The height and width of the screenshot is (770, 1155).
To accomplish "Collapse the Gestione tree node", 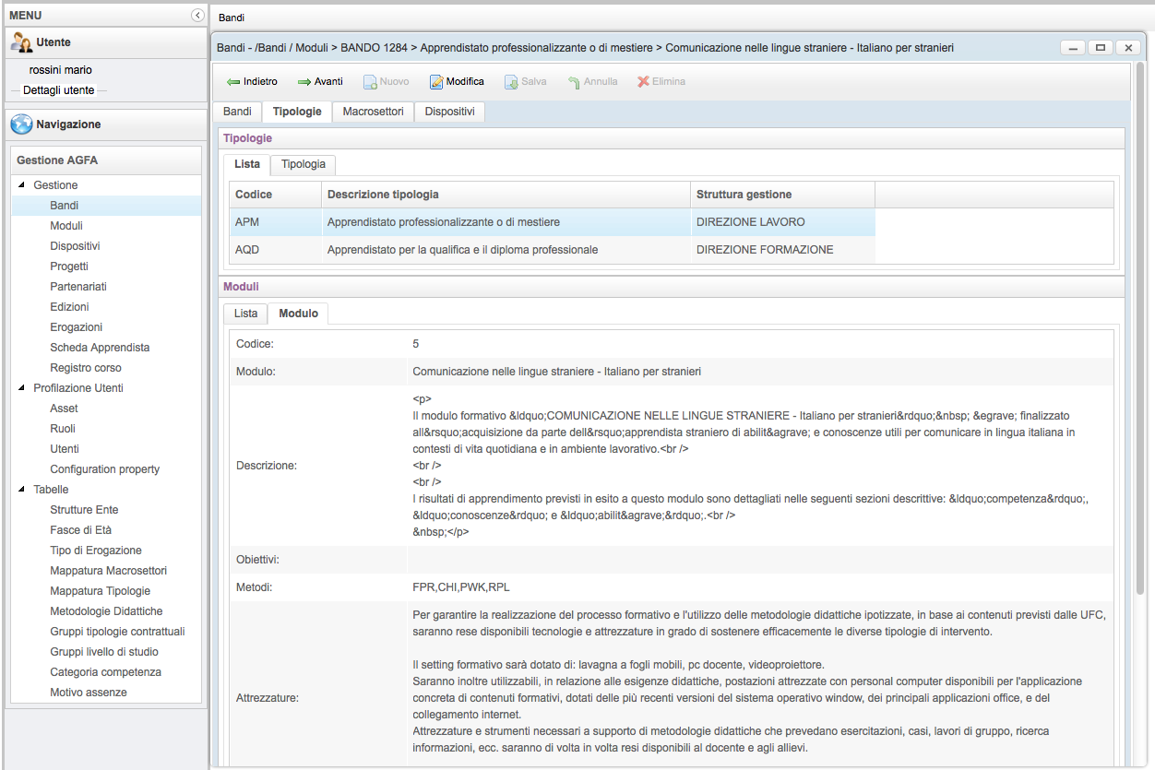I will [22, 185].
